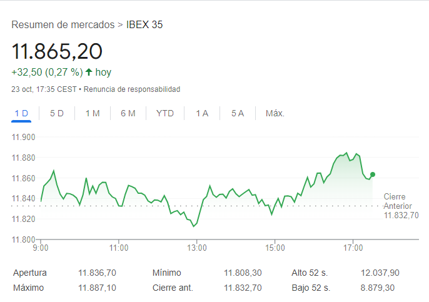Click the Apertura label
Viewport: 429px width, 302px height.
pos(30,273)
